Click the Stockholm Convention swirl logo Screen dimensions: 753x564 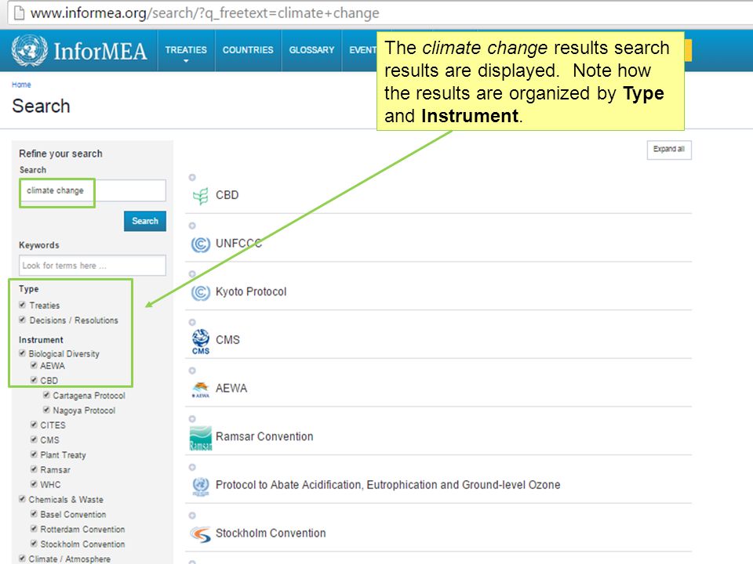200,533
